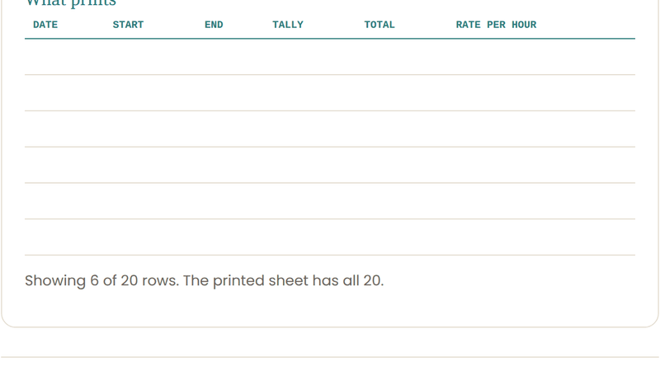
Task: Click the "What prints" heading
Action: tap(71, 3)
